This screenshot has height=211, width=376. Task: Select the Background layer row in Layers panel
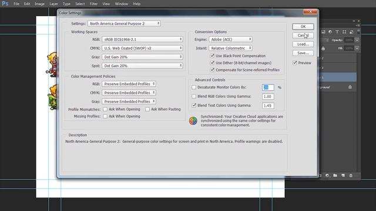338,87
